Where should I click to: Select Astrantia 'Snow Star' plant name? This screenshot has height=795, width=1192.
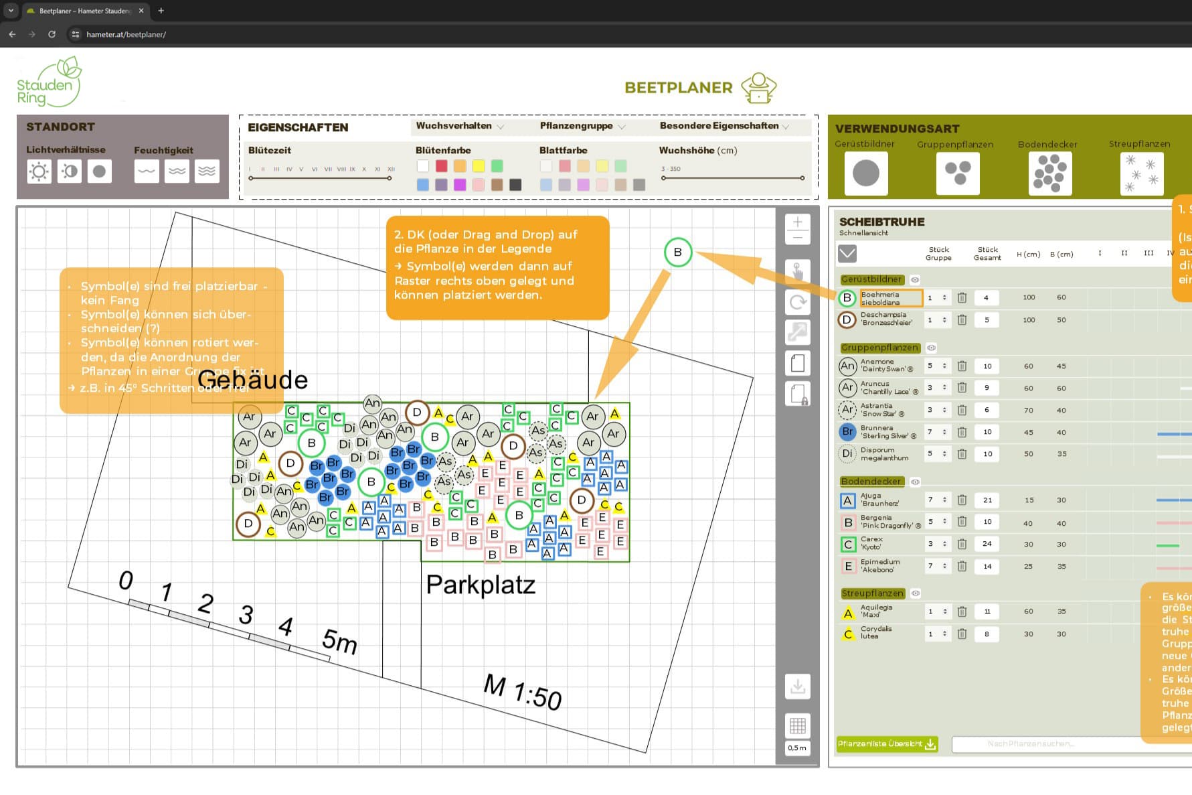click(x=883, y=410)
